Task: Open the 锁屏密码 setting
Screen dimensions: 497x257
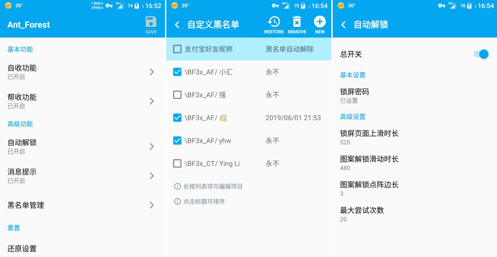Action: [355, 95]
